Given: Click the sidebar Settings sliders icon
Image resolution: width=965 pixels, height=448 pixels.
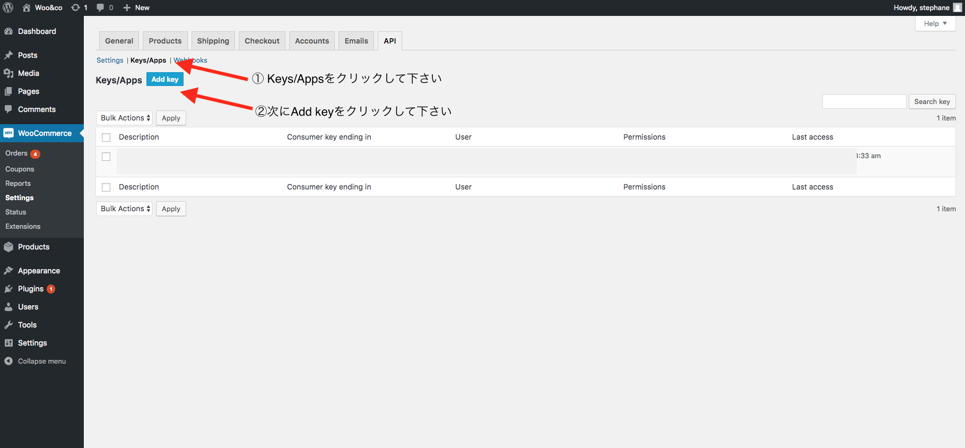Looking at the screenshot, I should pos(8,343).
